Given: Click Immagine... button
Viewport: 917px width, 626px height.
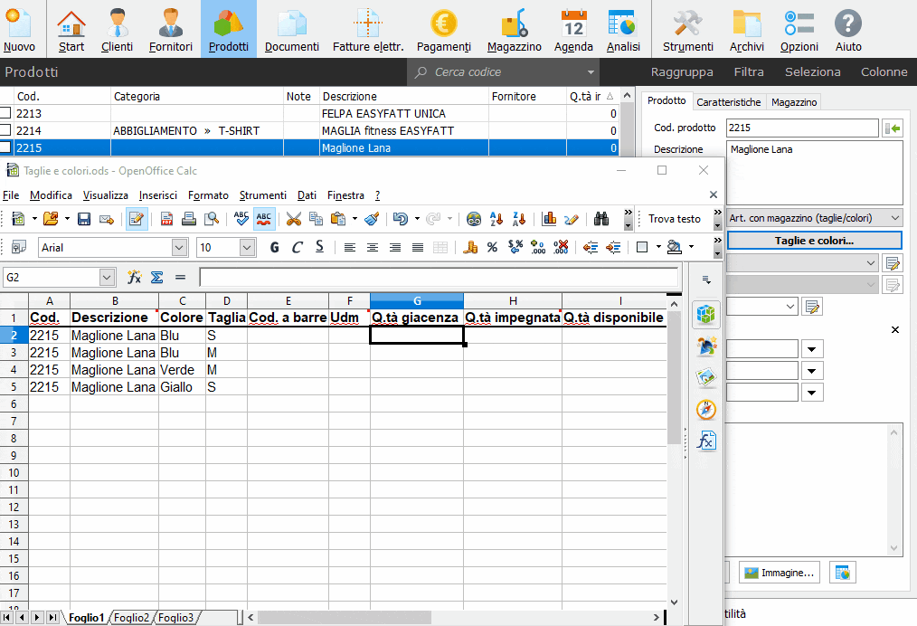Looking at the screenshot, I should [780, 573].
